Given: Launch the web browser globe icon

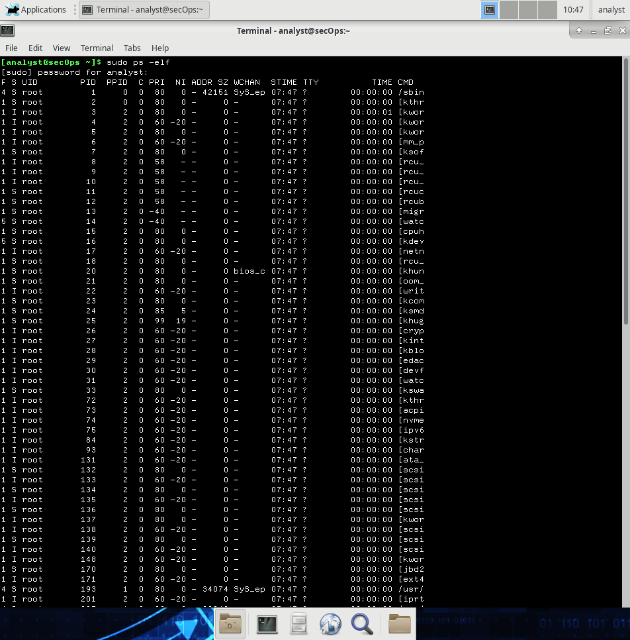Looking at the screenshot, I should 330,625.
